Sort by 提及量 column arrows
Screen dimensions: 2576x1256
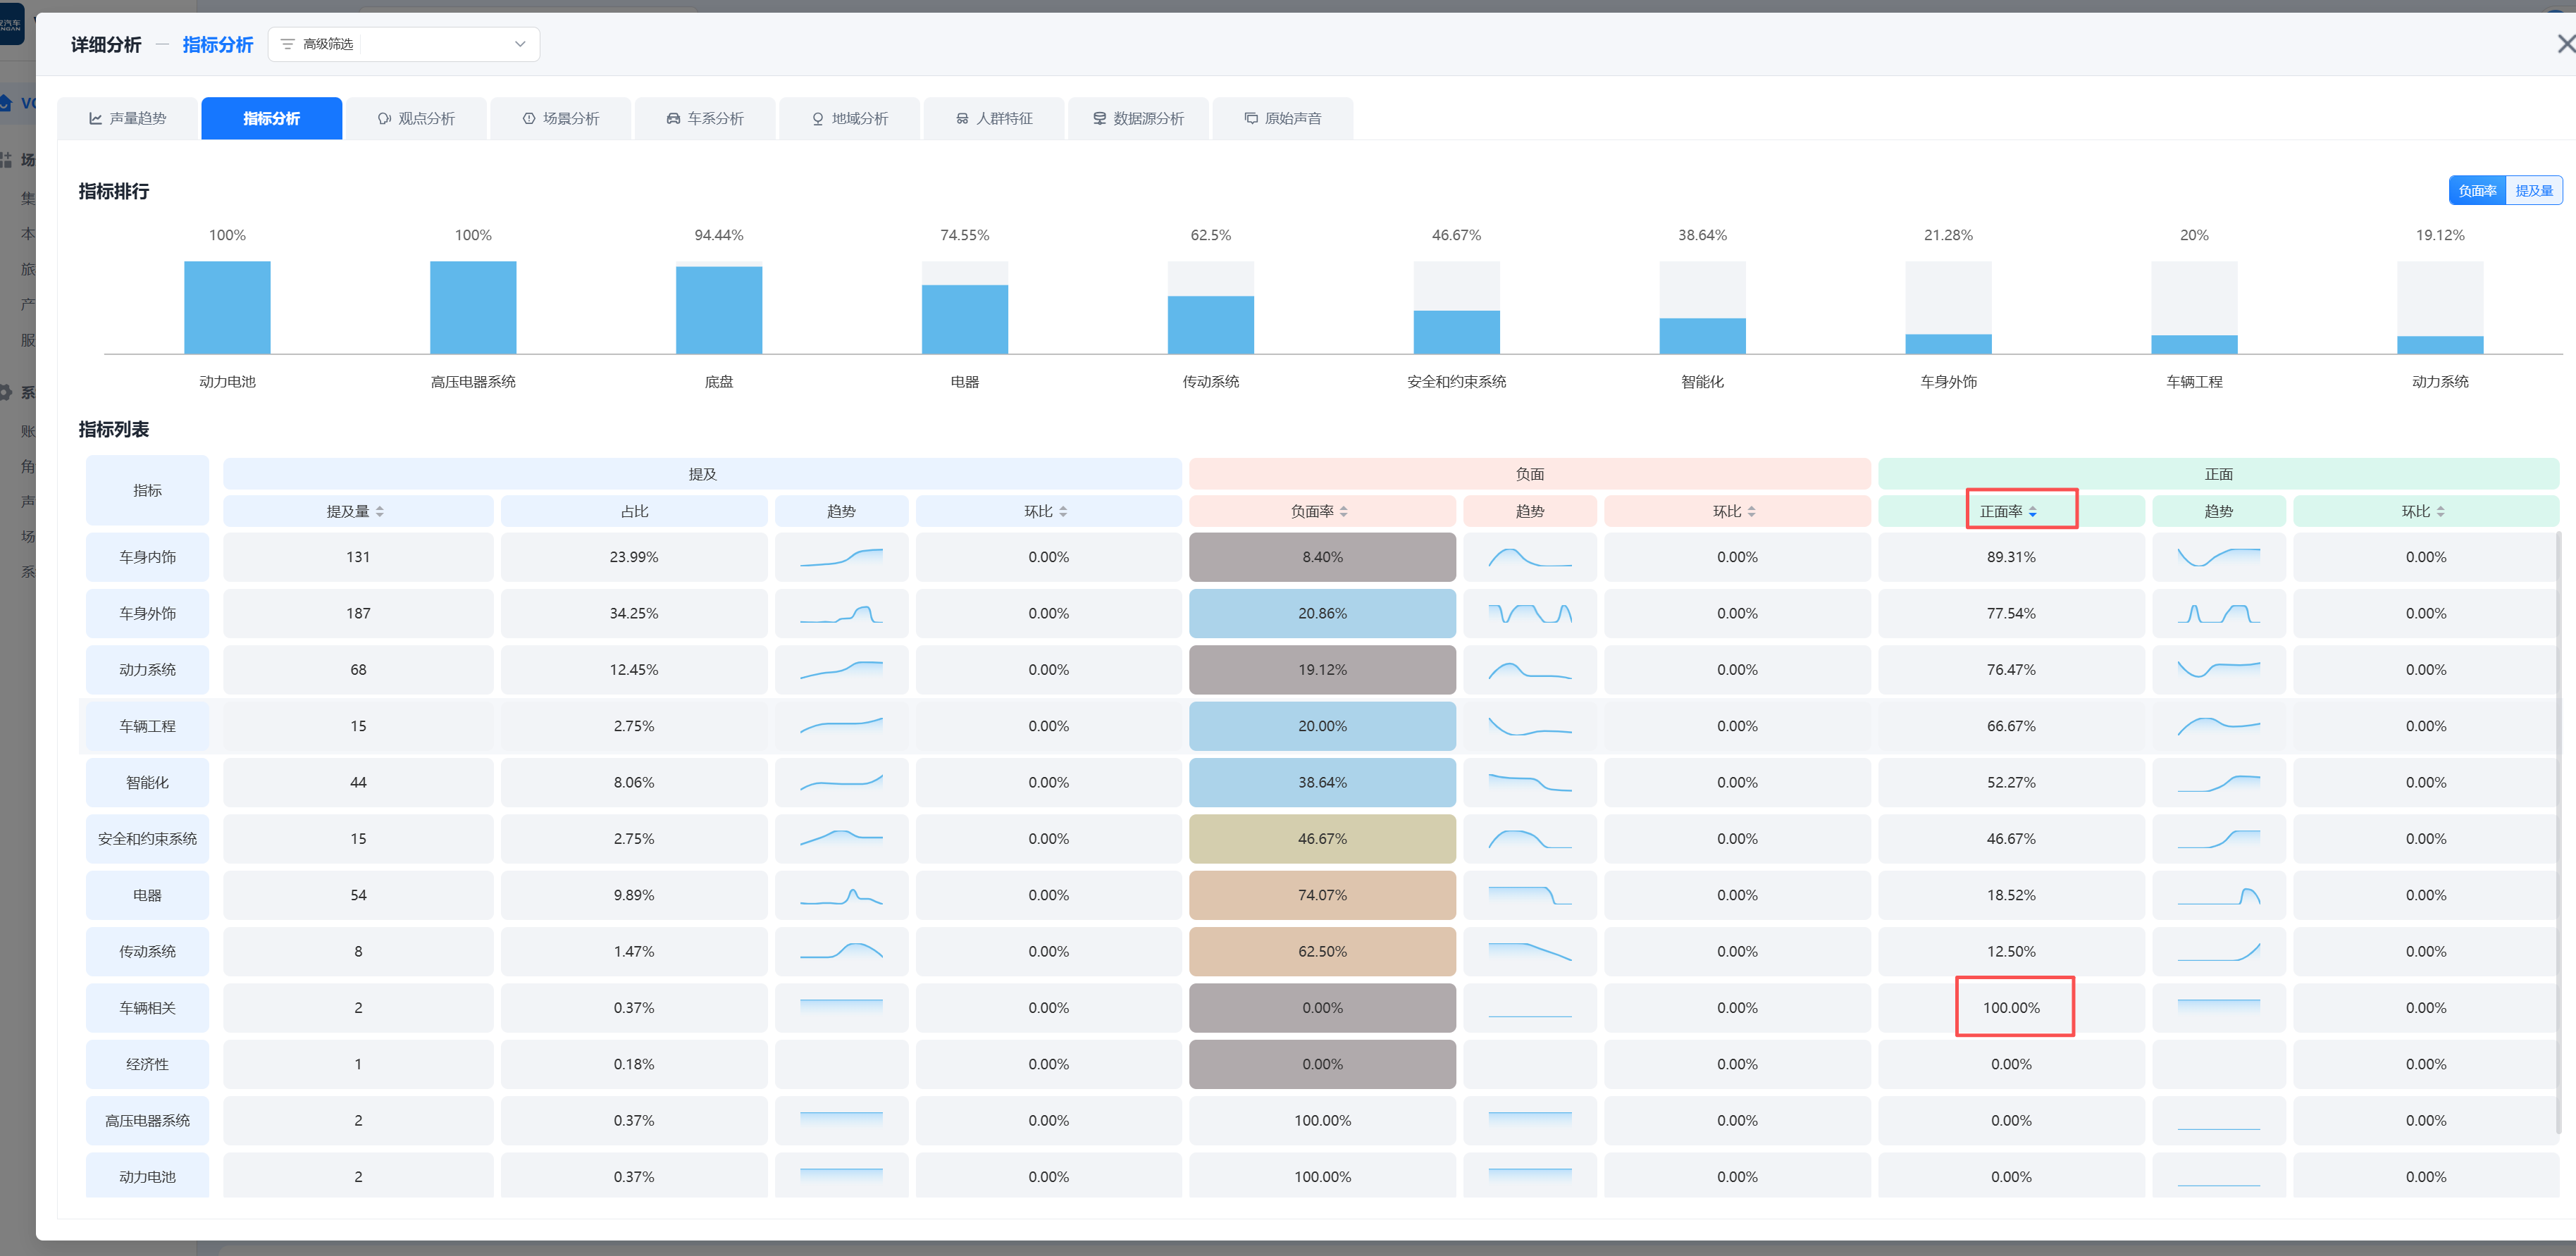tap(380, 512)
